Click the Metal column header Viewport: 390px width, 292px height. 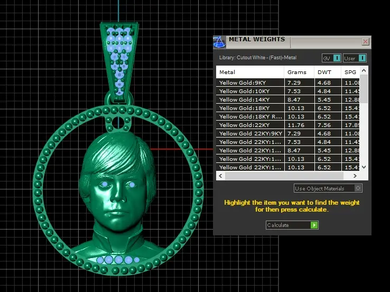(250, 72)
